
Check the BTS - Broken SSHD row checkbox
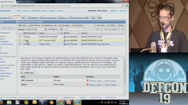point(20,40)
